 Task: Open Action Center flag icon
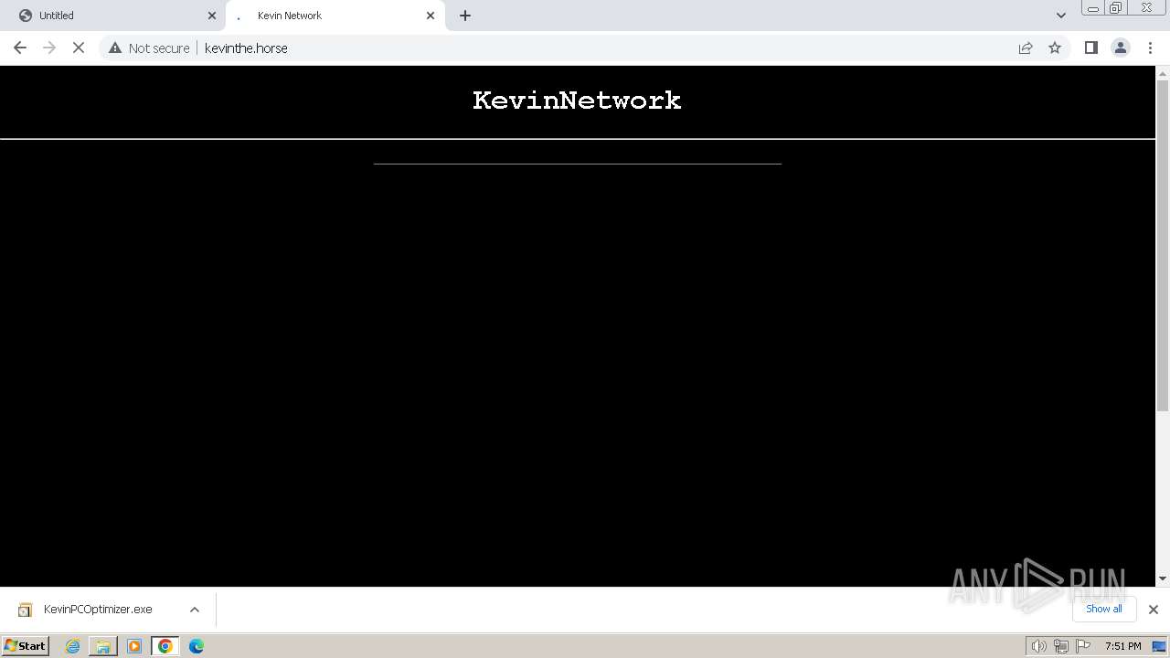[x=1083, y=646]
